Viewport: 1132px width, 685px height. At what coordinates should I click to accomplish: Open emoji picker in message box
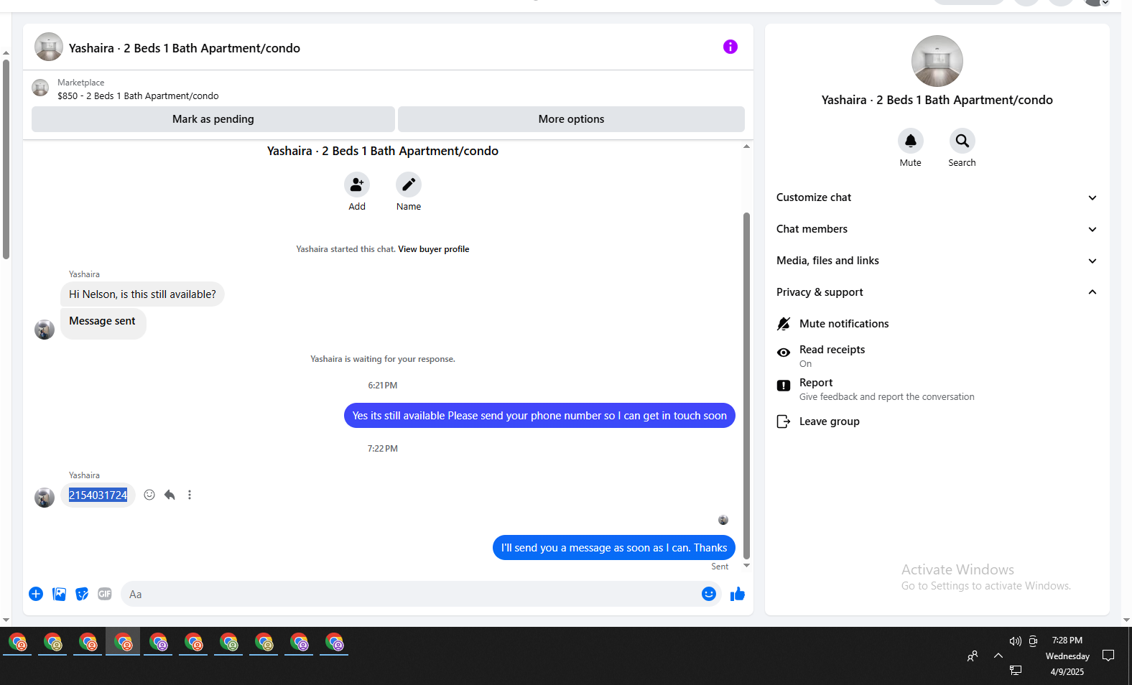709,594
